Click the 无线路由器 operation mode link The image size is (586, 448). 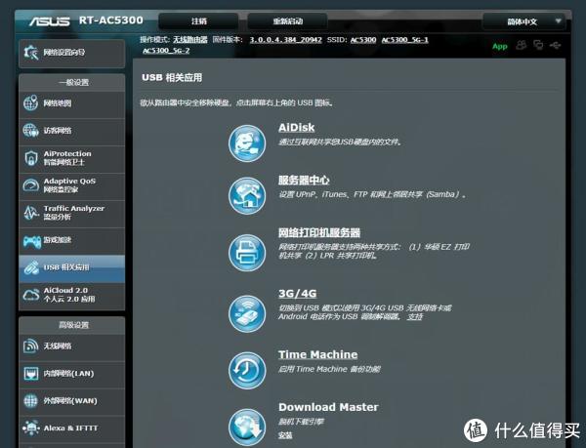click(x=189, y=40)
